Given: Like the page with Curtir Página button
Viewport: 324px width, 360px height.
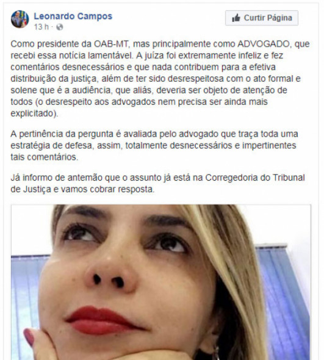Looking at the screenshot, I should pos(262,18).
